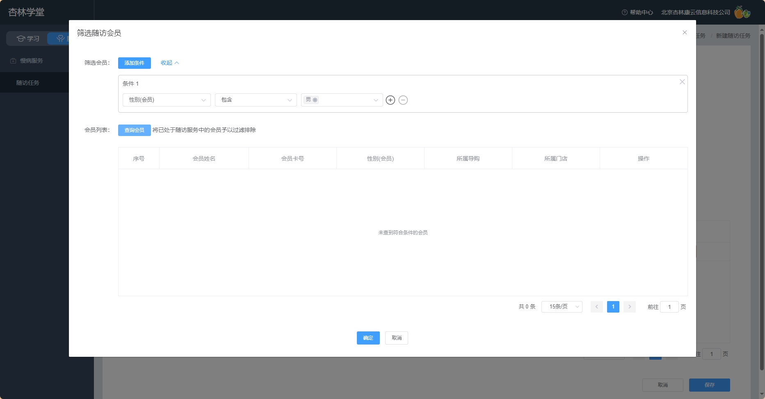Select page 1 in the dialog pagination

pos(613,307)
